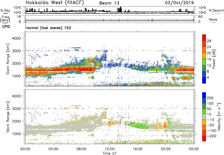The width and height of the screenshot is (224, 155).
Task: Click the '16:00' time tick label
Action: pyautogui.click(x=137, y=149)
